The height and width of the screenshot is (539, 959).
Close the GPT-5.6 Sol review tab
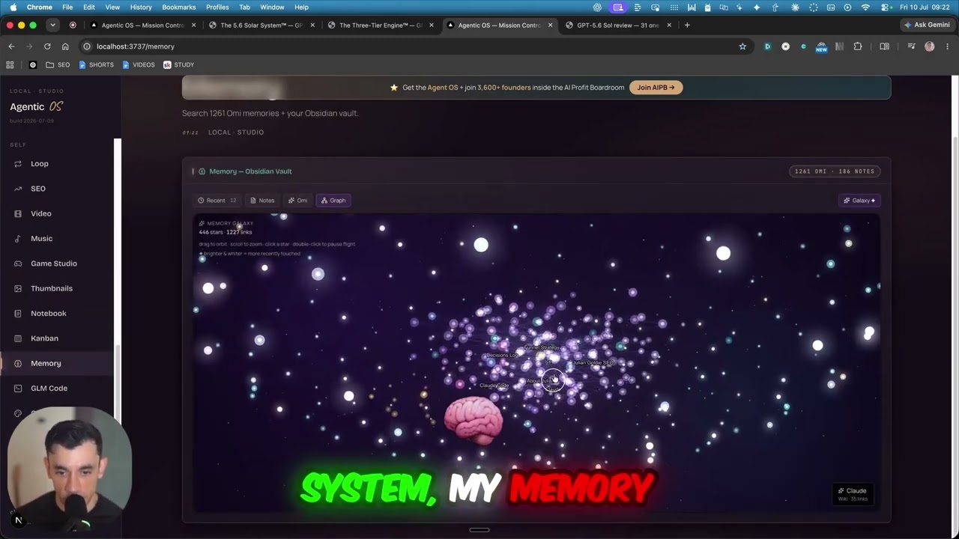(x=669, y=25)
